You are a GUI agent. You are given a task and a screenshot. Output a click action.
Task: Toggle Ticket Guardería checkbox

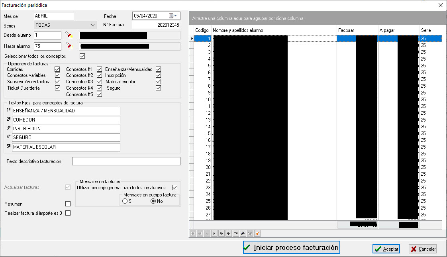pos(57,88)
